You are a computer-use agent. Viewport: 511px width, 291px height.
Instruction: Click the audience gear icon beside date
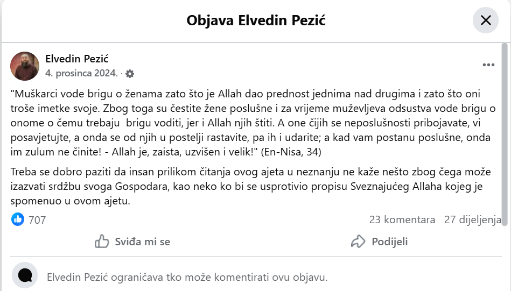[x=130, y=73]
